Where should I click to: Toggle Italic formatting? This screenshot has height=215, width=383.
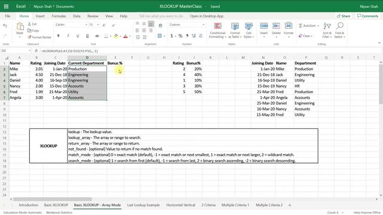[68, 36]
